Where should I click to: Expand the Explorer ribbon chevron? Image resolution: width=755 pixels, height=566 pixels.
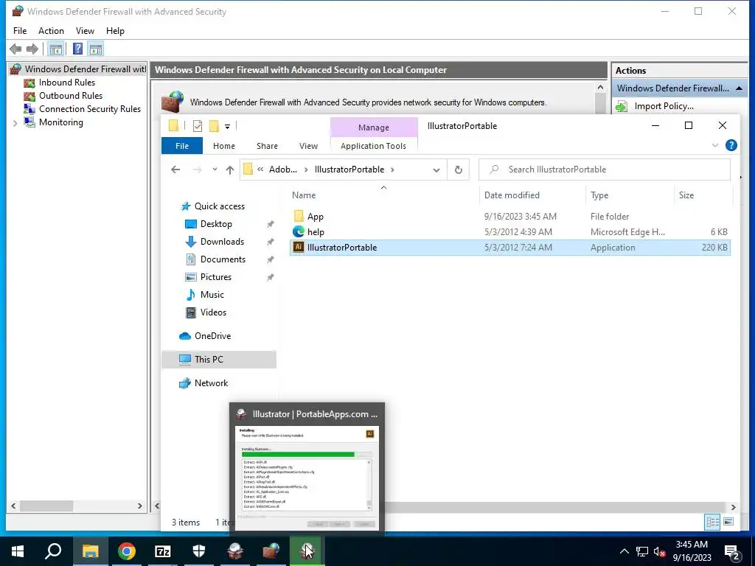tap(715, 145)
